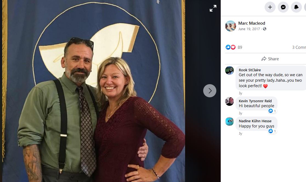Click Rook StClaire's comment avatar
306x182 pixels.
click(x=229, y=70)
